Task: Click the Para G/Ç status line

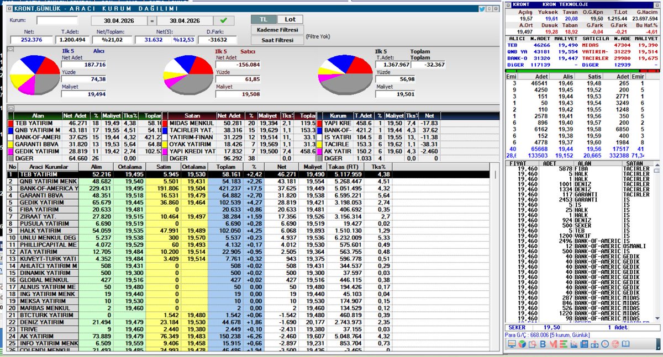Action: 548,335
